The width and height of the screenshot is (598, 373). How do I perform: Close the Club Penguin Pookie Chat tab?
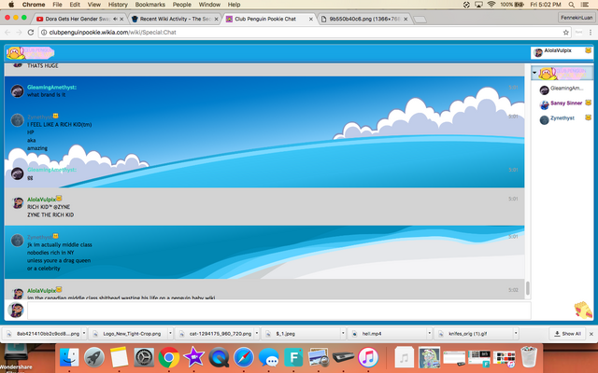click(x=311, y=19)
